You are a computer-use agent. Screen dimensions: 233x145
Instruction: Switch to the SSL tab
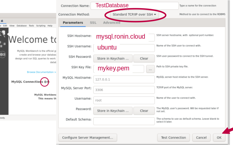click(x=93, y=23)
